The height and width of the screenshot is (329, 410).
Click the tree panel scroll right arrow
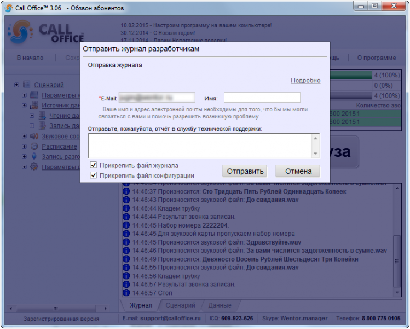tap(106, 308)
